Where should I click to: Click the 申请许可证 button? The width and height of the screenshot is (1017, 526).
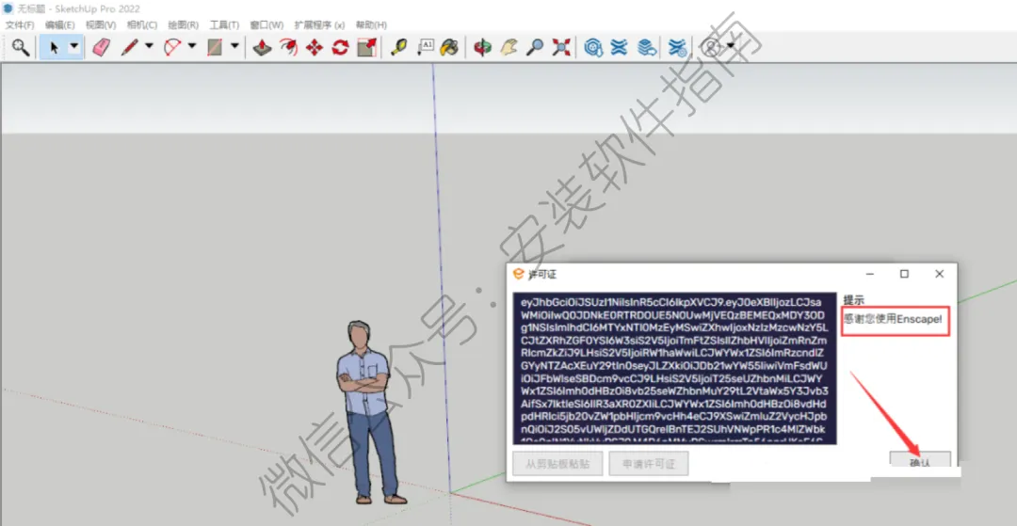649,464
